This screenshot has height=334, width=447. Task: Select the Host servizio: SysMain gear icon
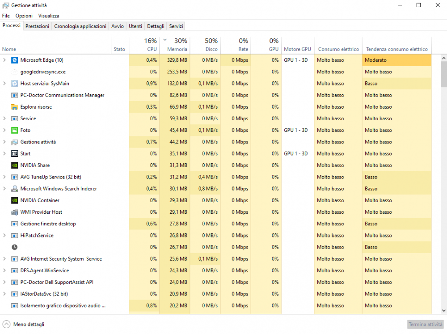click(x=14, y=84)
